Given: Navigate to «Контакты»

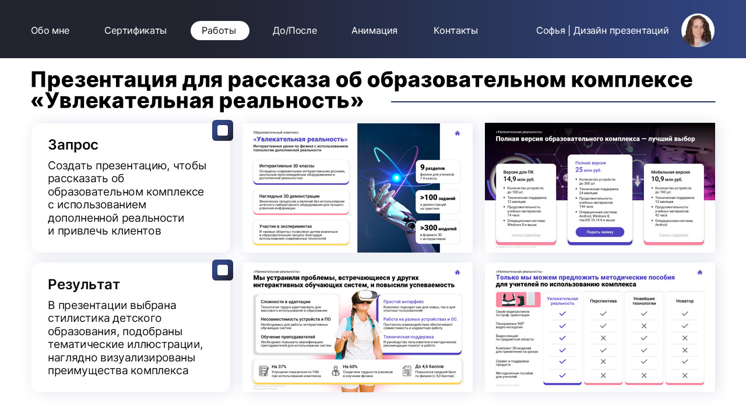Looking at the screenshot, I should pyautogui.click(x=456, y=31).
